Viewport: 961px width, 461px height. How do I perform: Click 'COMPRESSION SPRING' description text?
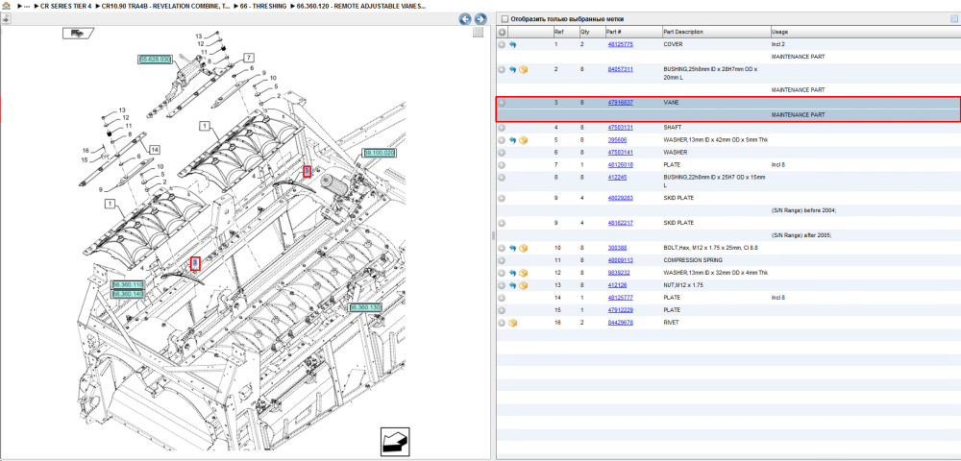point(691,260)
